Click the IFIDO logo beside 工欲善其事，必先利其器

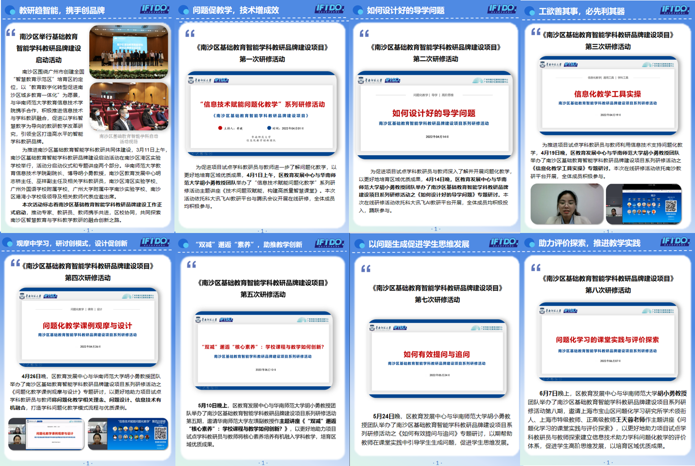[x=675, y=9]
